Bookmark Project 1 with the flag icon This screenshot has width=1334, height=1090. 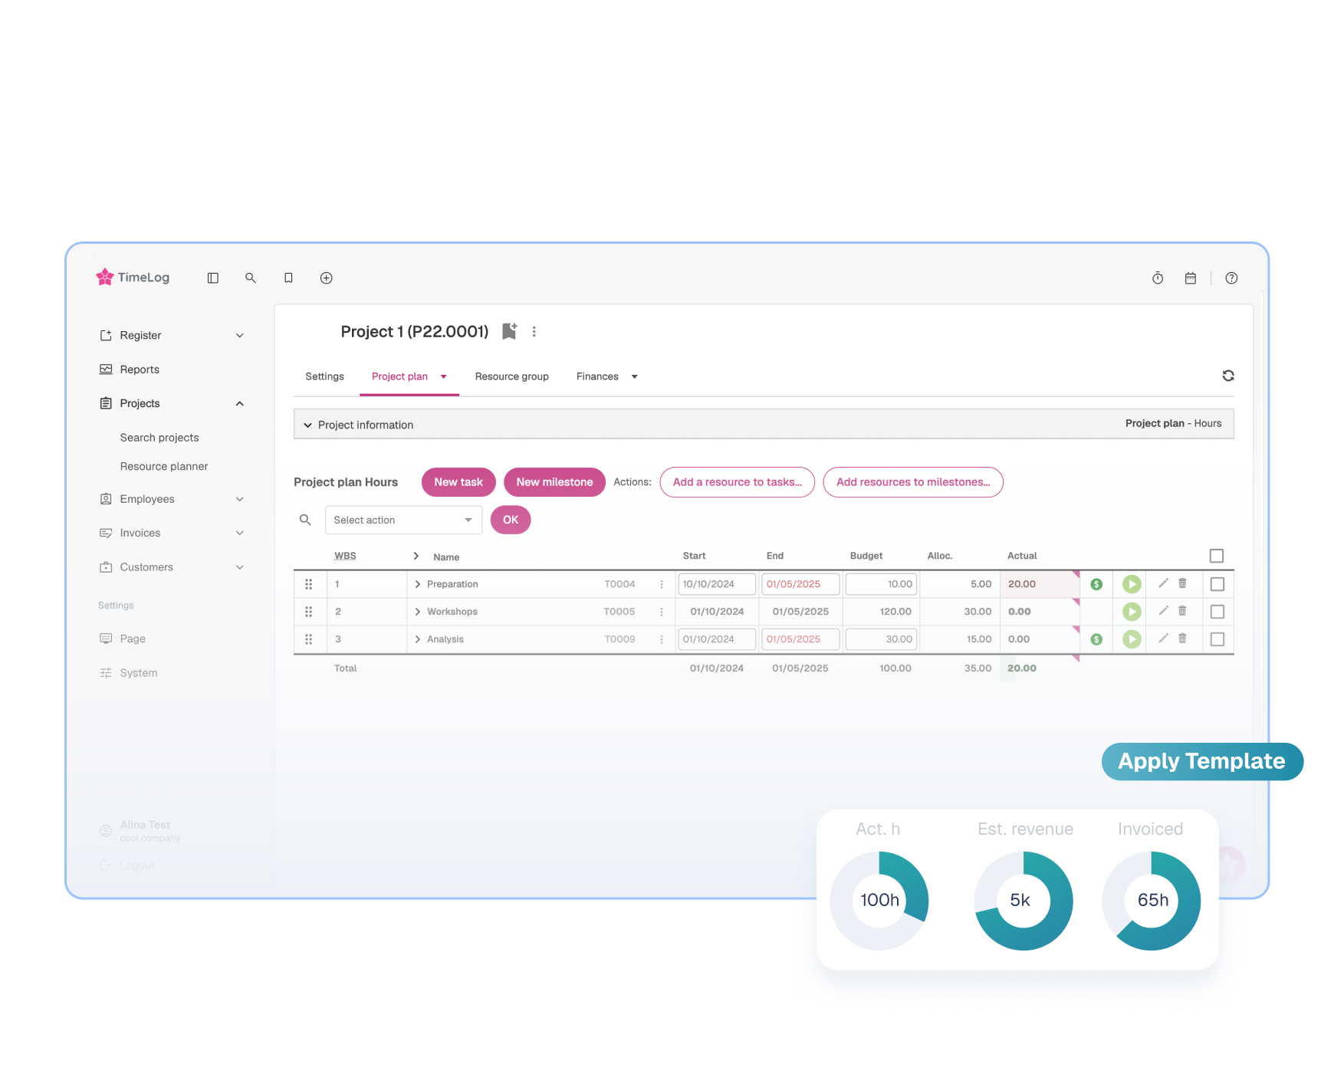[509, 331]
